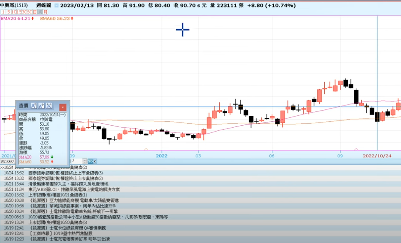Click the blue infinity icon below the chart

tap(91, 161)
